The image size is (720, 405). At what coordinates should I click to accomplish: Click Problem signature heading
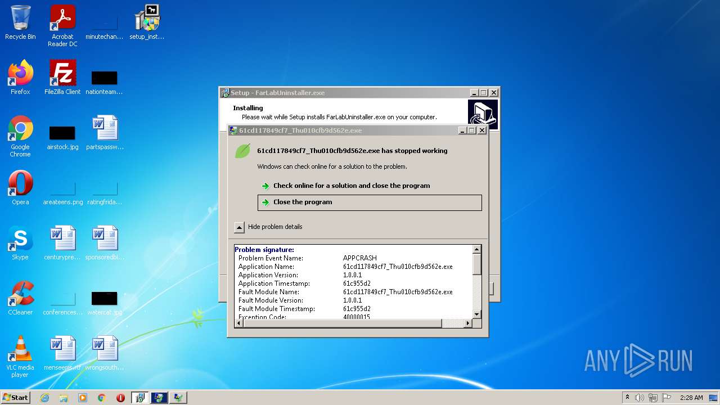(x=264, y=250)
